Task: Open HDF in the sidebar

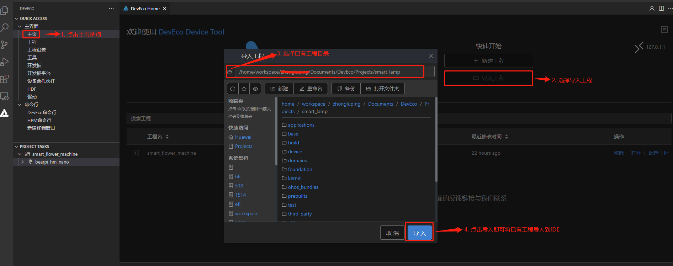Action: pyautogui.click(x=32, y=89)
